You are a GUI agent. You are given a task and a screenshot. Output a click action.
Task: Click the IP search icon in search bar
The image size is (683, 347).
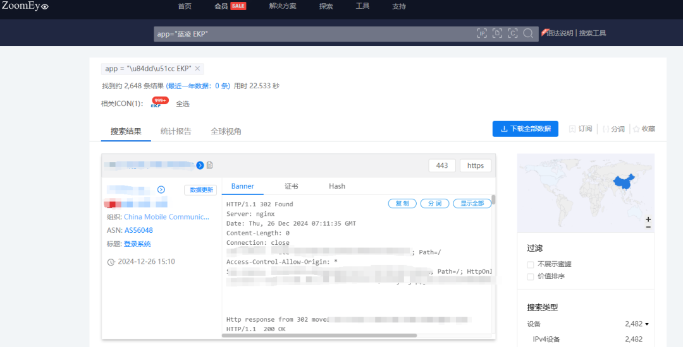tap(482, 33)
